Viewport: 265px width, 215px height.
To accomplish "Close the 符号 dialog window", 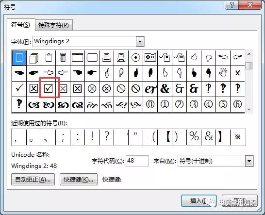I will 250,5.
